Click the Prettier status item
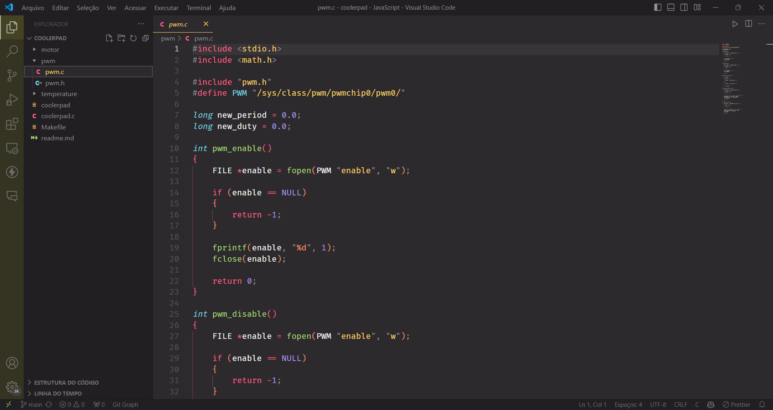Image resolution: width=773 pixels, height=410 pixels. pos(736,404)
